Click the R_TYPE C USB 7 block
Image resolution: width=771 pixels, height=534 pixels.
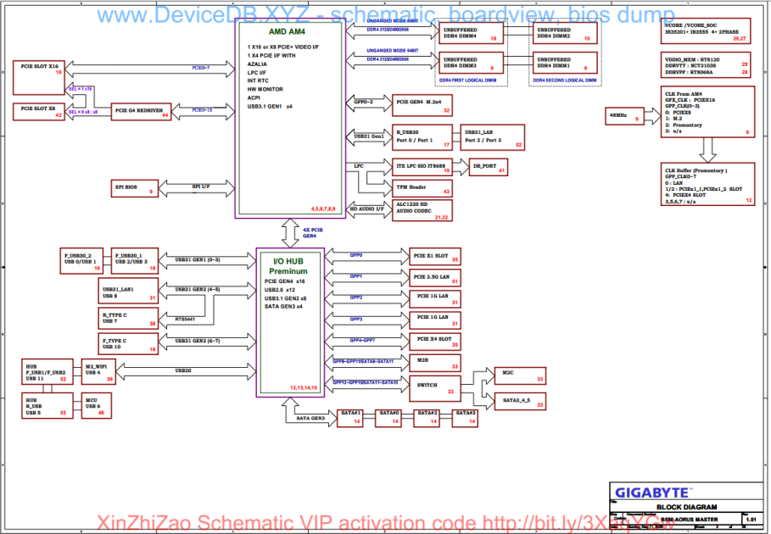coord(128,319)
